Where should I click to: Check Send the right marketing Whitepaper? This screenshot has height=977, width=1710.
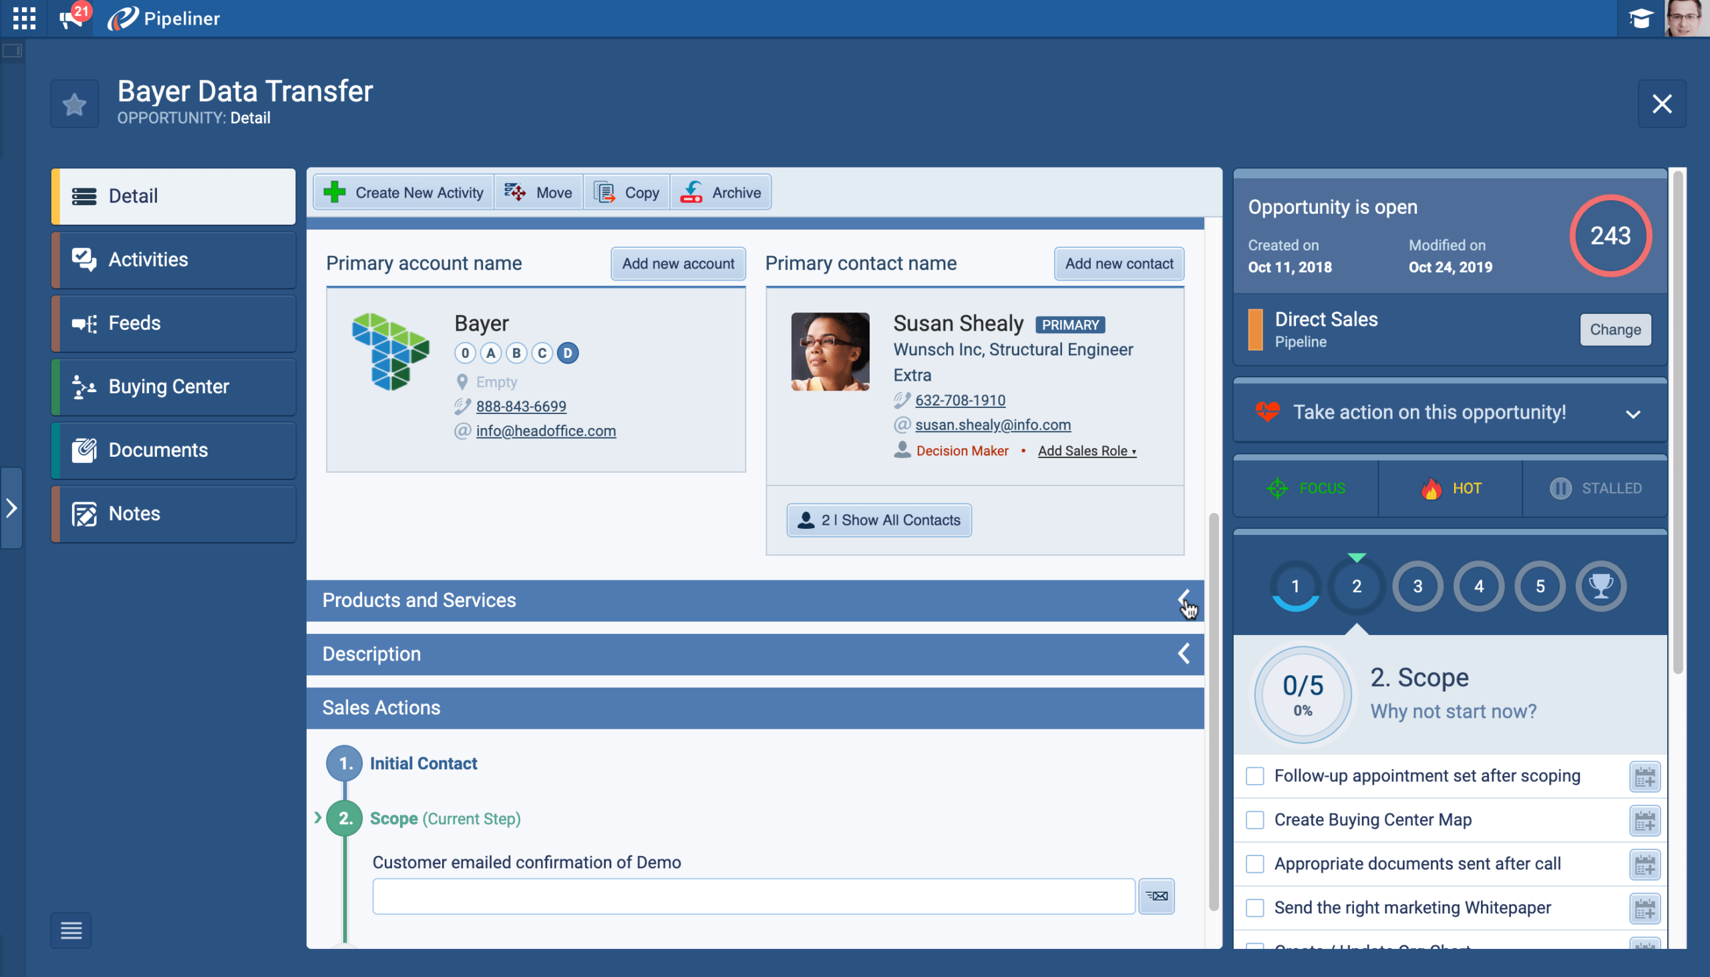1254,908
